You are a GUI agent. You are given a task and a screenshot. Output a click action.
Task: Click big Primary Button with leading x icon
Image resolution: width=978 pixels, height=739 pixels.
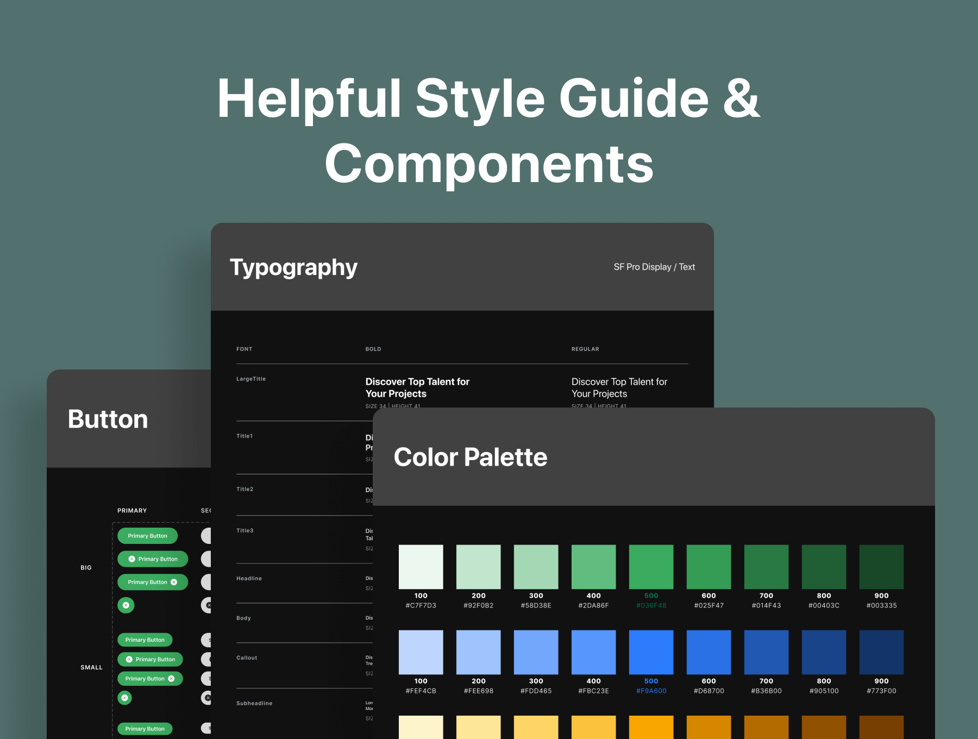point(153,559)
